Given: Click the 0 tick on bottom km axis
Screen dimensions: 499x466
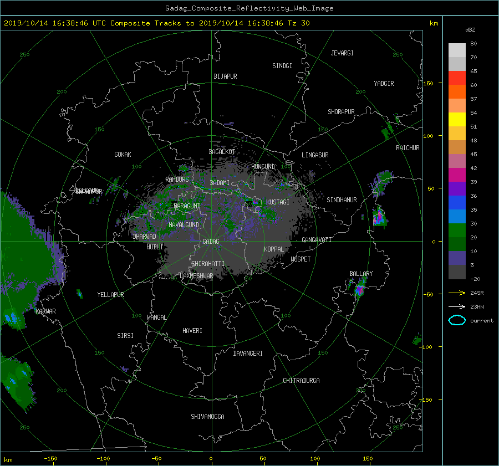Looking at the screenshot, I should point(211,458).
